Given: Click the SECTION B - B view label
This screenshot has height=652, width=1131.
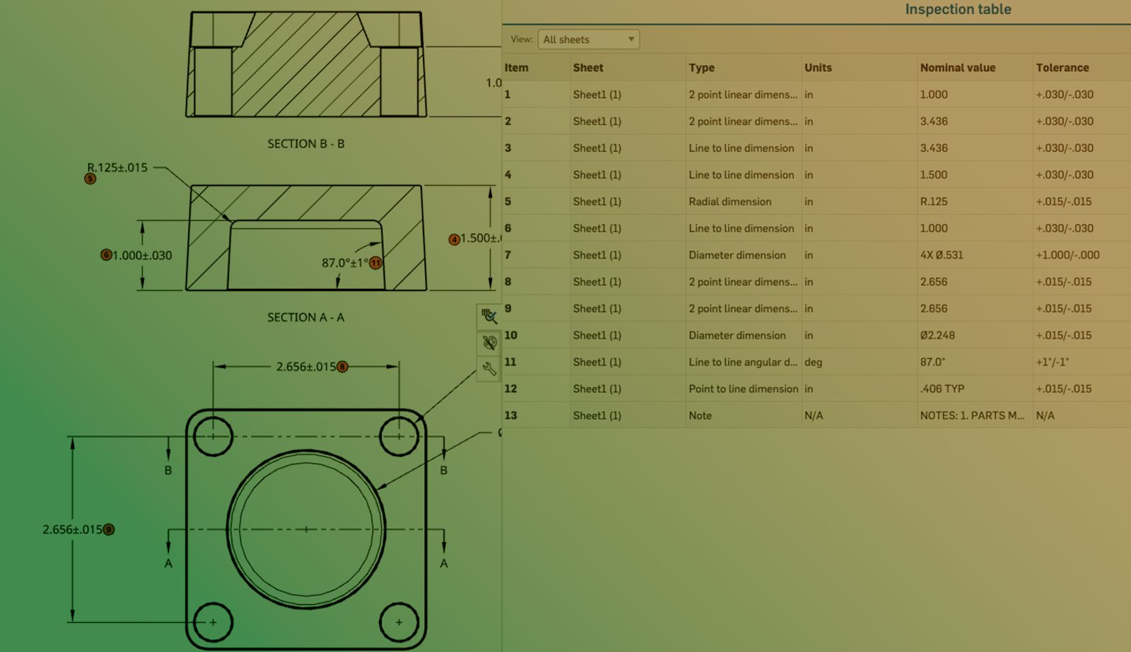Looking at the screenshot, I should click(305, 143).
